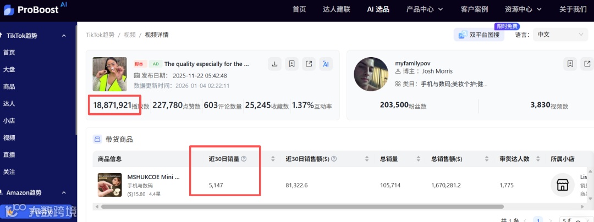Open the myfamilypov blogger name link
The width and height of the screenshot is (594, 222).
click(413, 63)
